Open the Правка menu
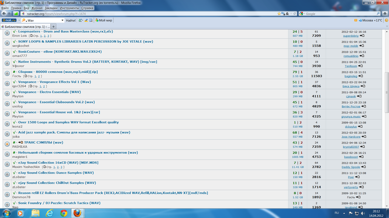The height and width of the screenshot is (218, 389). [x=16, y=8]
